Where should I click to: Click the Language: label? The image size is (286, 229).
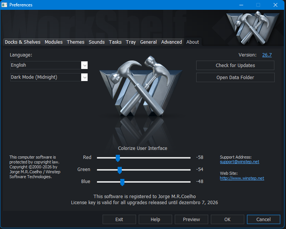pyautogui.click(x=21, y=55)
